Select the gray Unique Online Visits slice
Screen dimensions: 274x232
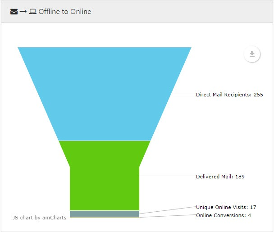(105, 214)
